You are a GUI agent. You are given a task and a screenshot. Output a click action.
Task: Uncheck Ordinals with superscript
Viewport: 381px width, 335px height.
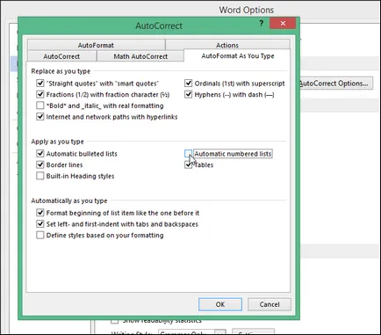click(189, 84)
